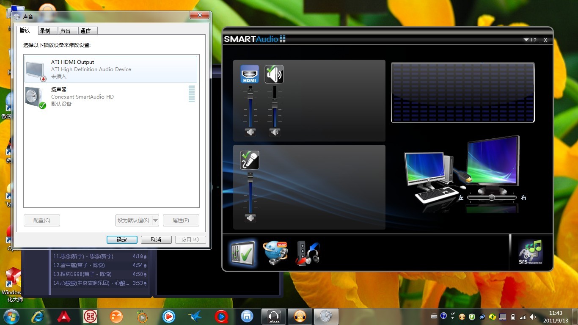Mute the microphone channel

click(x=250, y=218)
